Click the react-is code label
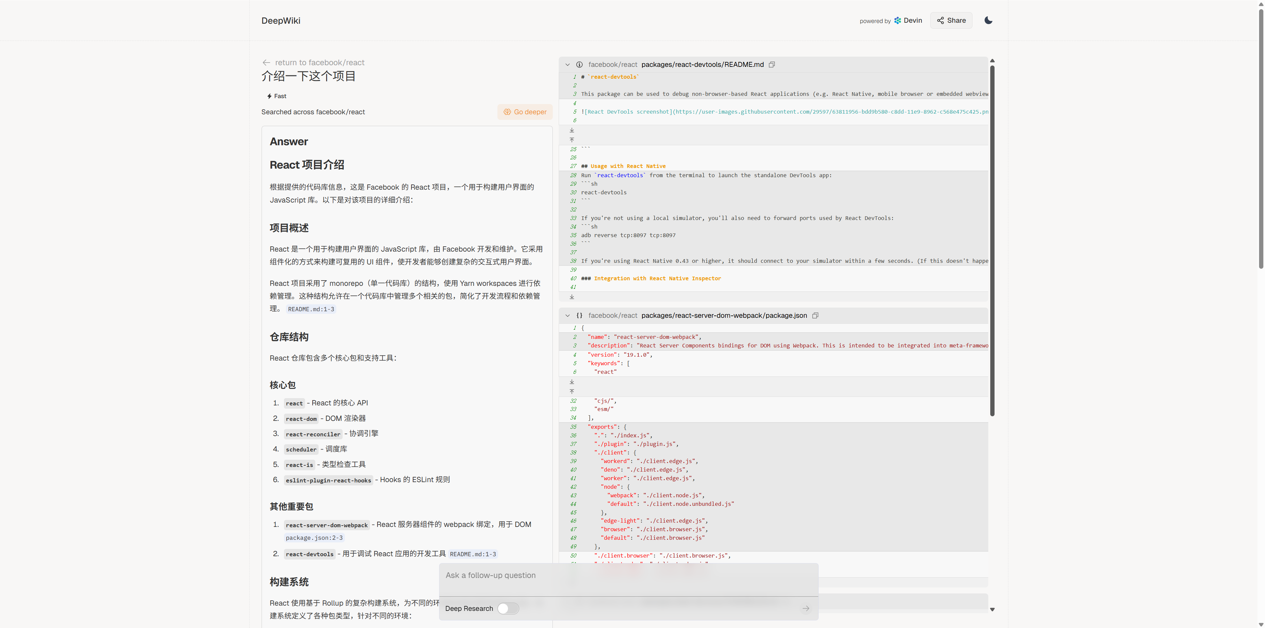The width and height of the screenshot is (1265, 628). point(299,465)
